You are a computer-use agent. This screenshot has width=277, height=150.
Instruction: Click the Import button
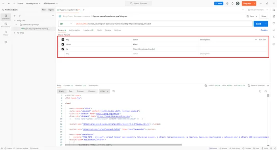coord(51,10)
